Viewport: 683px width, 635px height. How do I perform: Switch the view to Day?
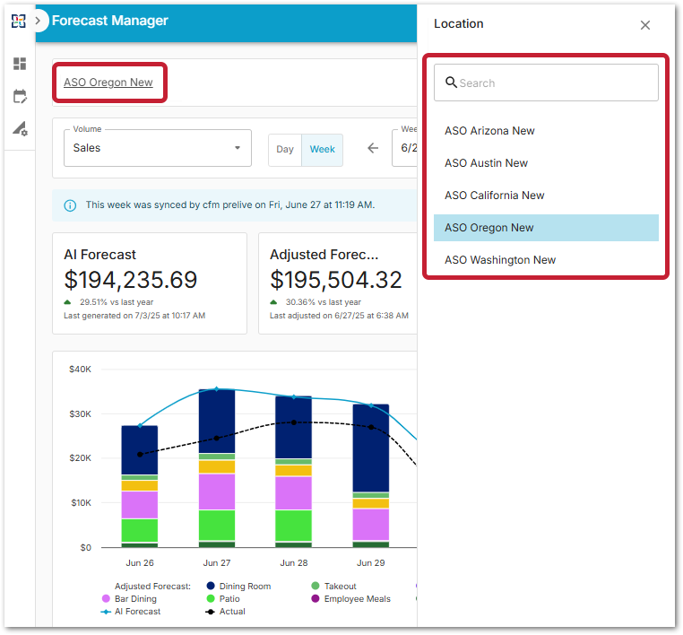click(x=285, y=150)
